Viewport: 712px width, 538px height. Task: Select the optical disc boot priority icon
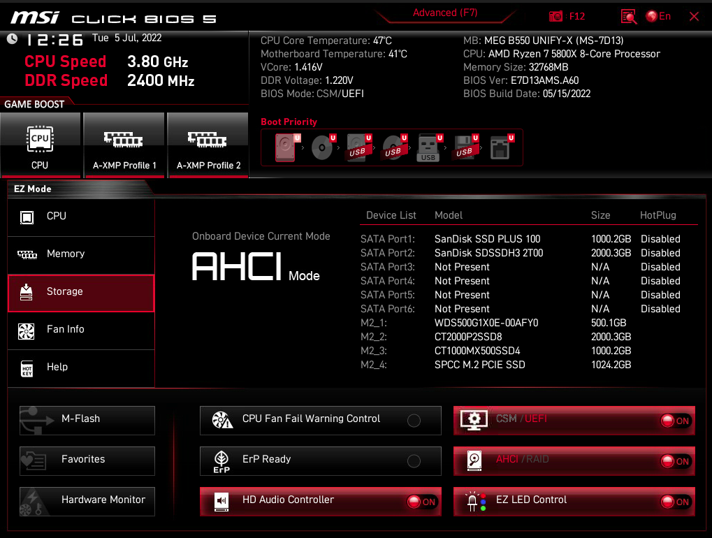coord(323,147)
